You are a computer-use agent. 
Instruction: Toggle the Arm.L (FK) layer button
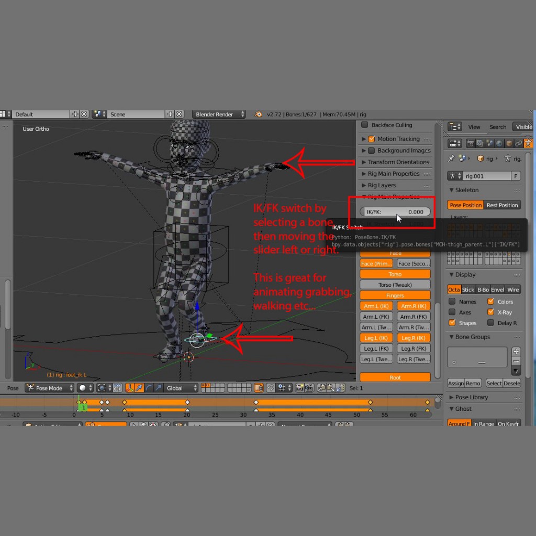click(x=377, y=317)
